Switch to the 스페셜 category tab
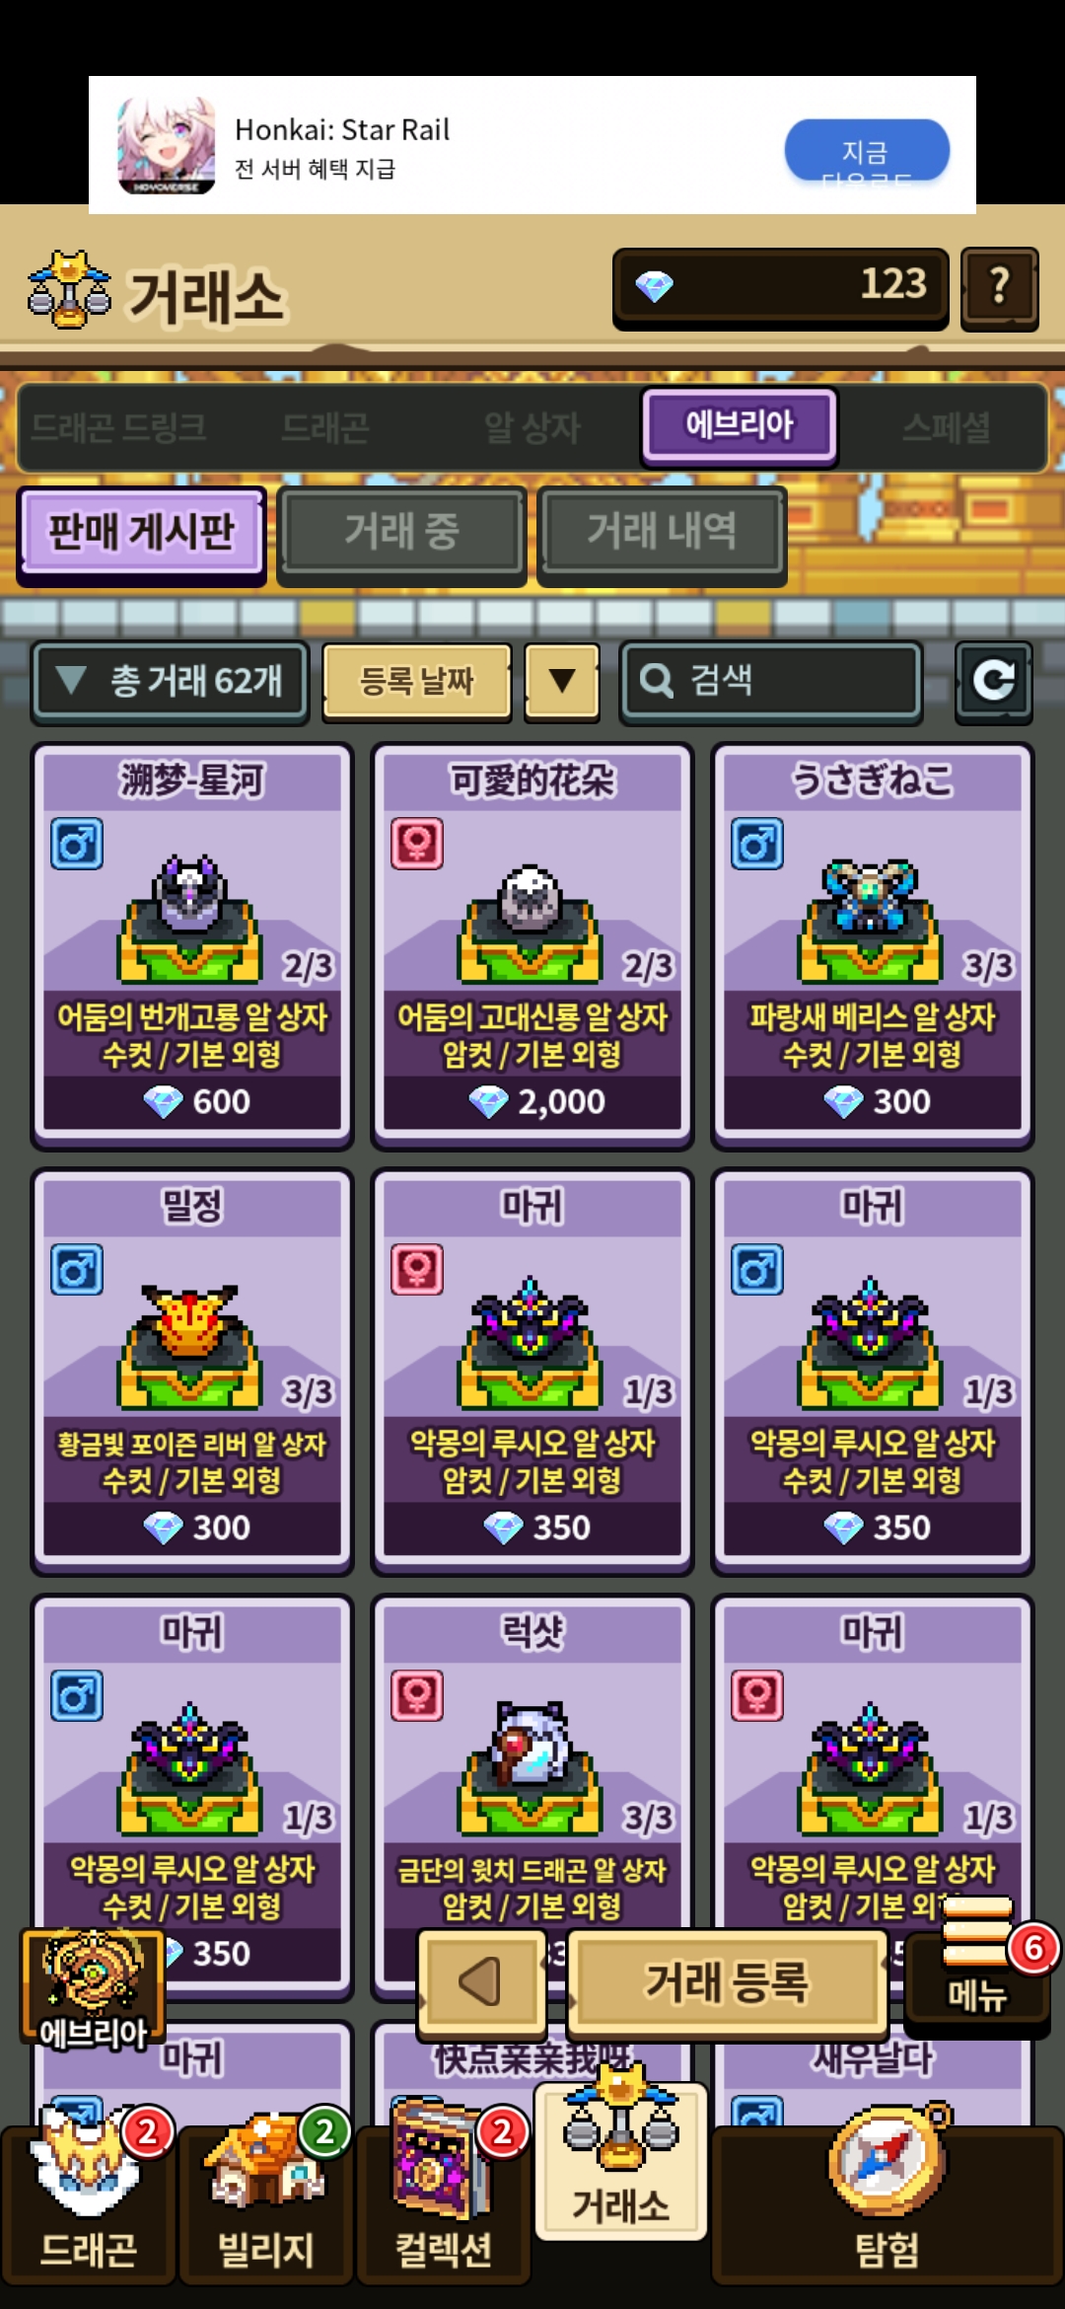The width and height of the screenshot is (1065, 2309). click(x=946, y=427)
